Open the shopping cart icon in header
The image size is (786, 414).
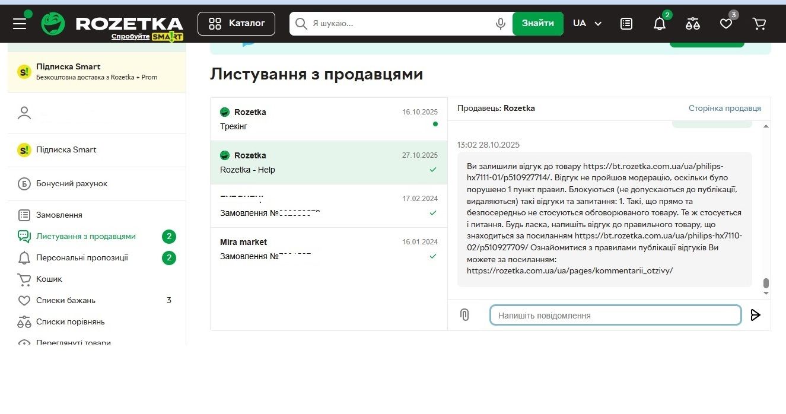pos(759,24)
